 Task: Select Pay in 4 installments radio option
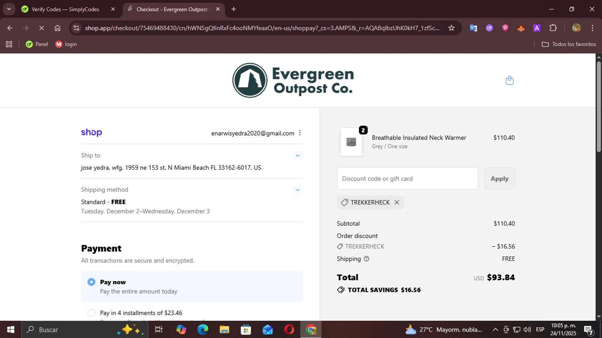pos(92,313)
